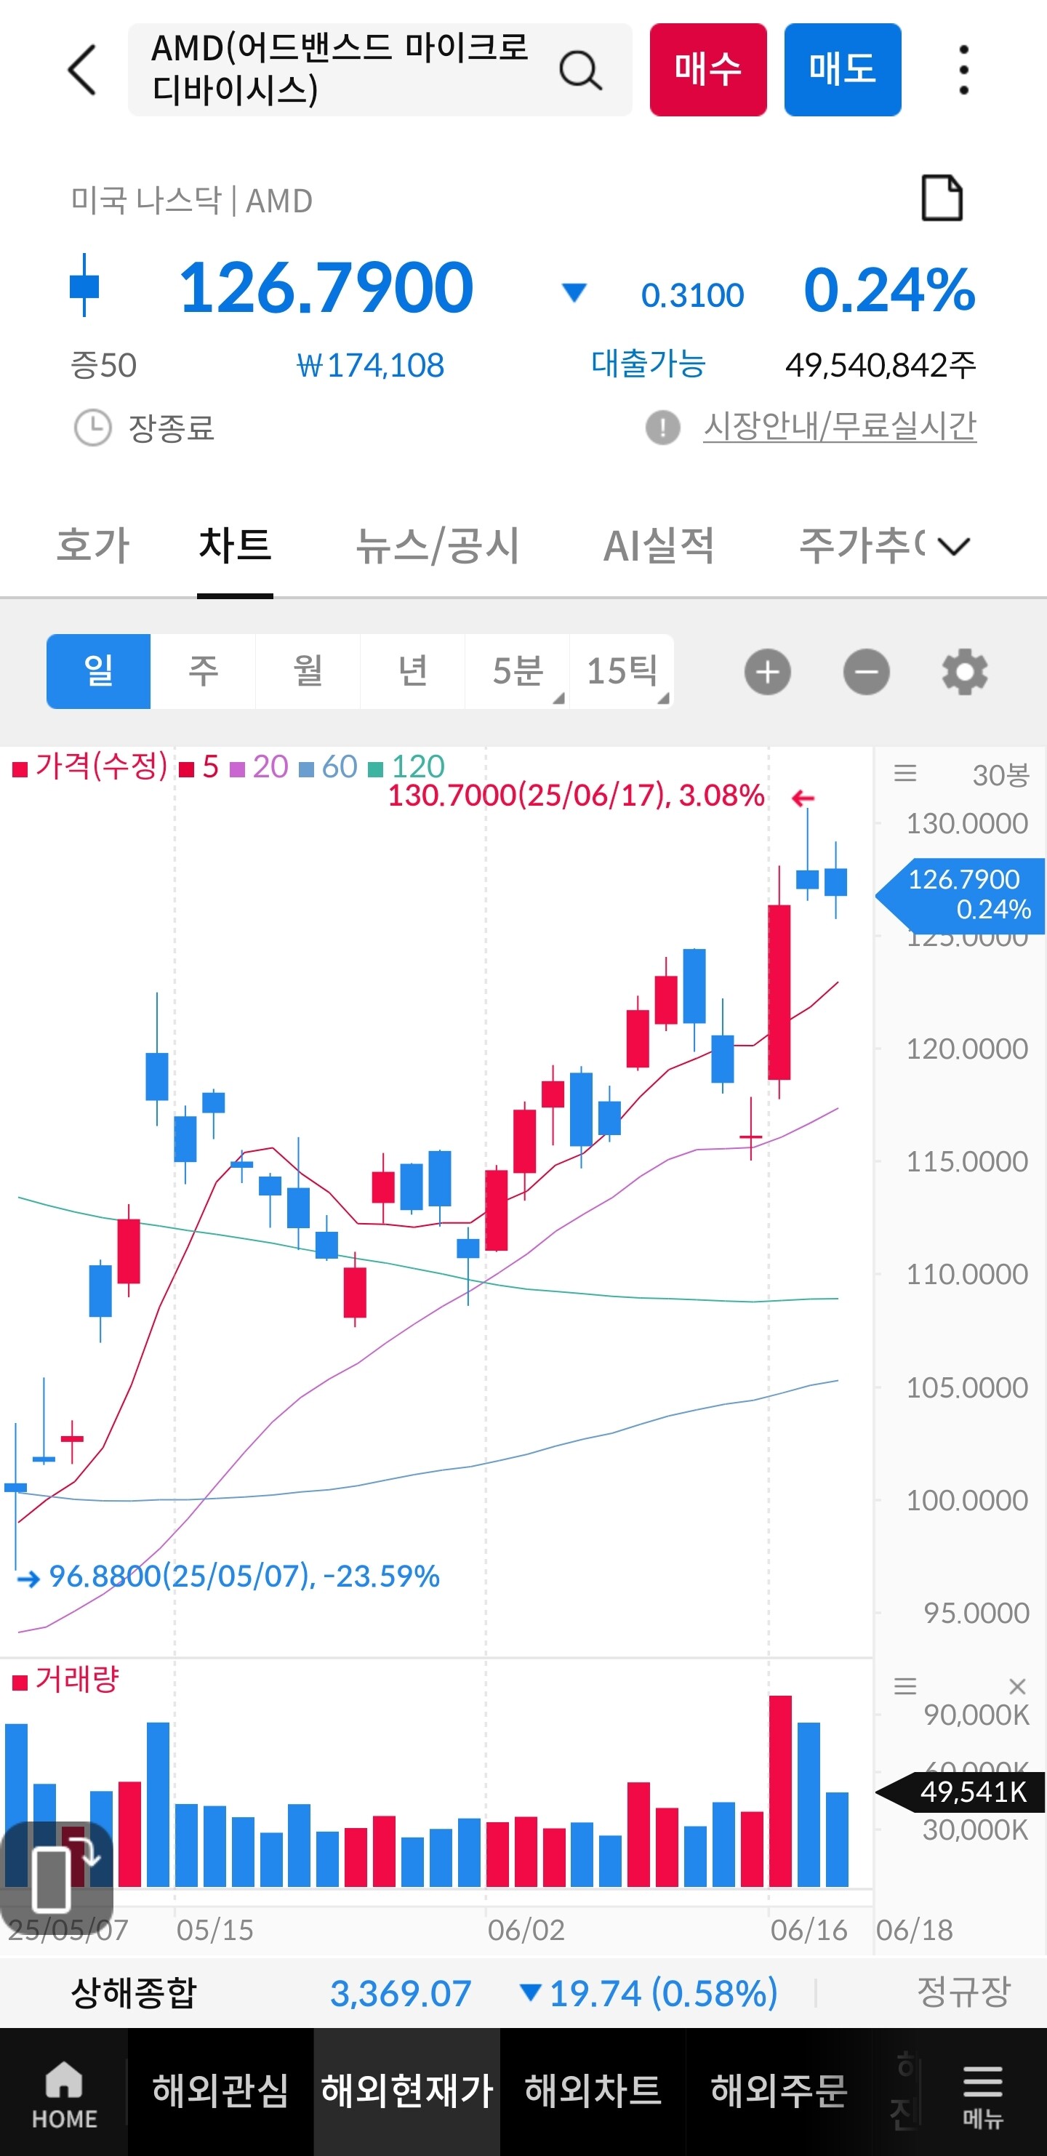Switch to the 주가추이 tab
The width and height of the screenshot is (1047, 2156).
(862, 545)
